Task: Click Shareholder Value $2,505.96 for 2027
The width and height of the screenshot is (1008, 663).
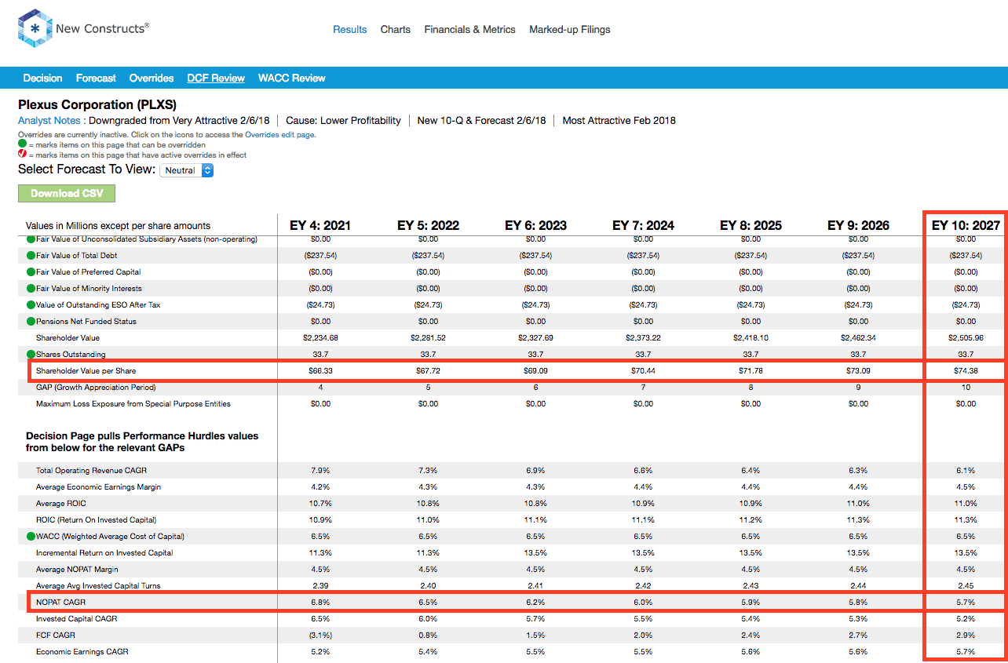Action: (x=966, y=337)
